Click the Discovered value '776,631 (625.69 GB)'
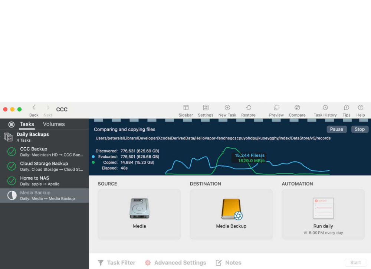Image resolution: width=371 pixels, height=269 pixels. pos(140,151)
